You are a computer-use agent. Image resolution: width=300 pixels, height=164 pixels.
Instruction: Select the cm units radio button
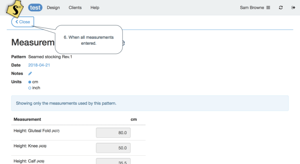[30, 82]
